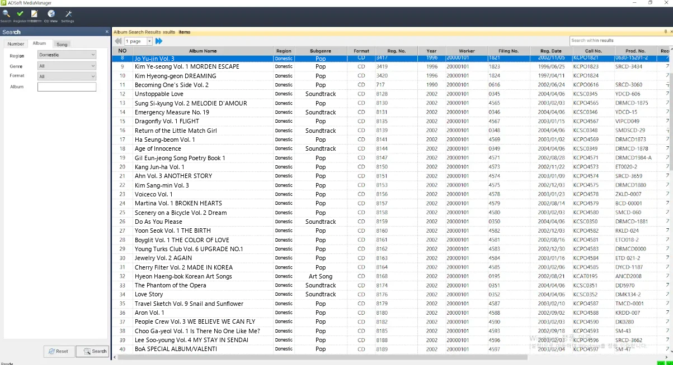The image size is (673, 365).
Task: Close the Search panel
Action: click(x=107, y=32)
